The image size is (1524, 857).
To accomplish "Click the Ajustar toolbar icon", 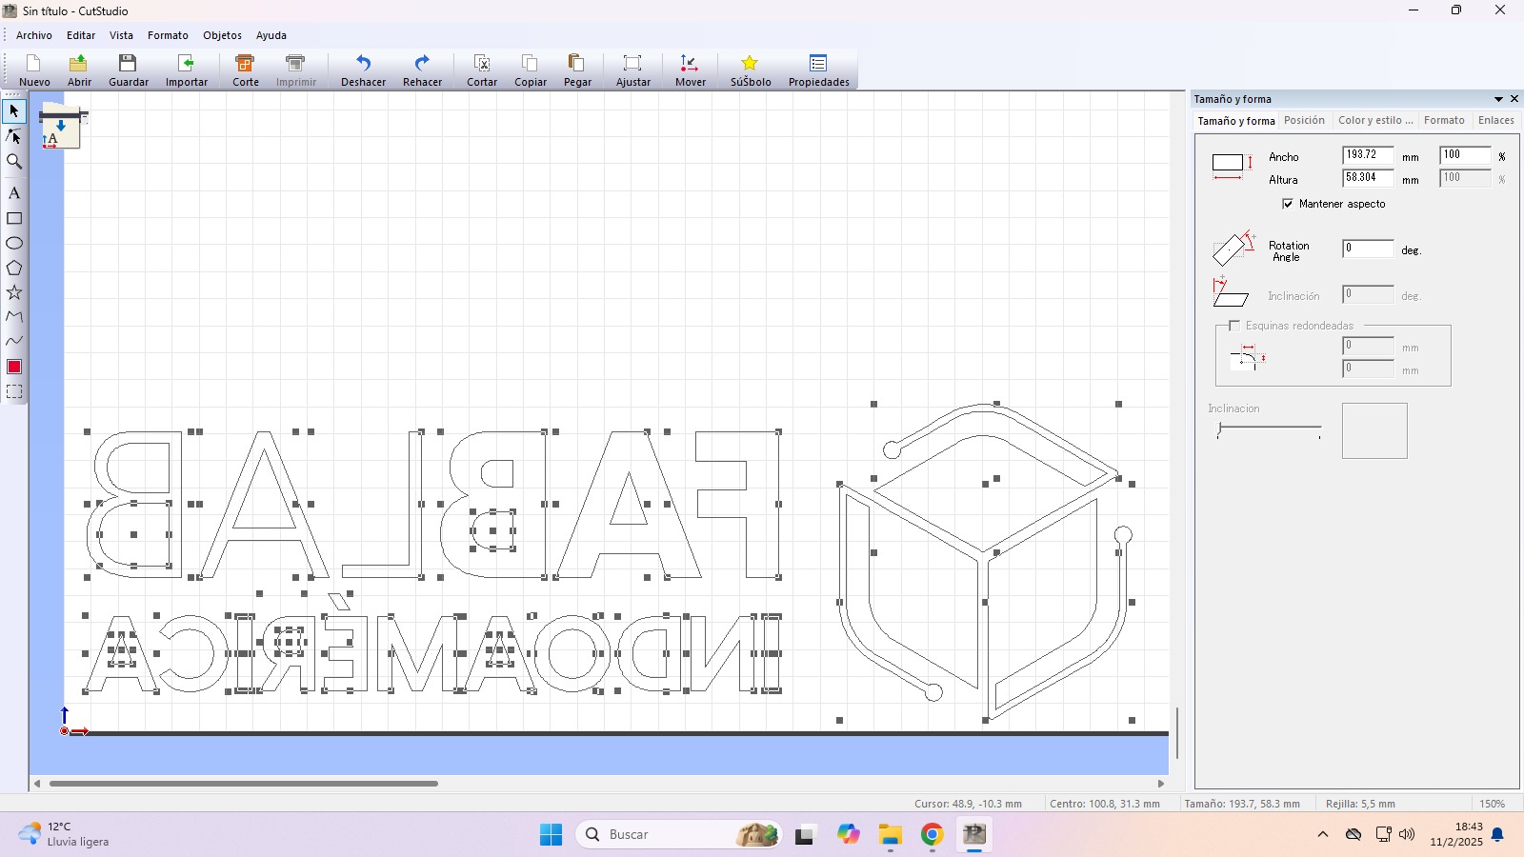I will (632, 70).
